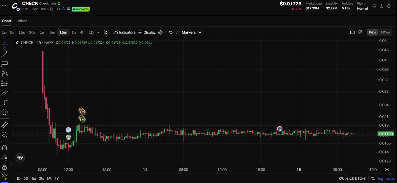Select the Fibonacci retracement tool
Image resolution: width=397 pixels, height=183 pixels.
(x=5, y=64)
